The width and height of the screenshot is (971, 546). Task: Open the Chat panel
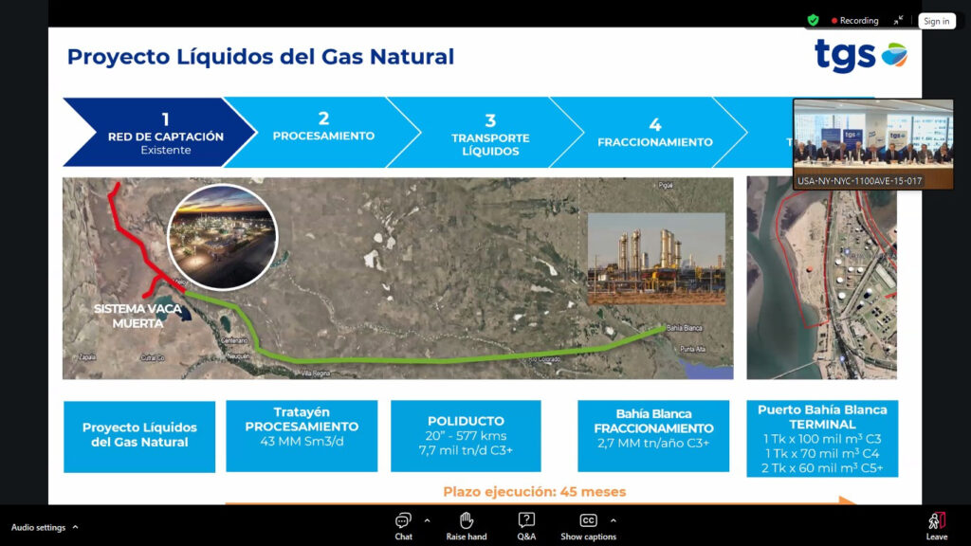click(x=403, y=525)
